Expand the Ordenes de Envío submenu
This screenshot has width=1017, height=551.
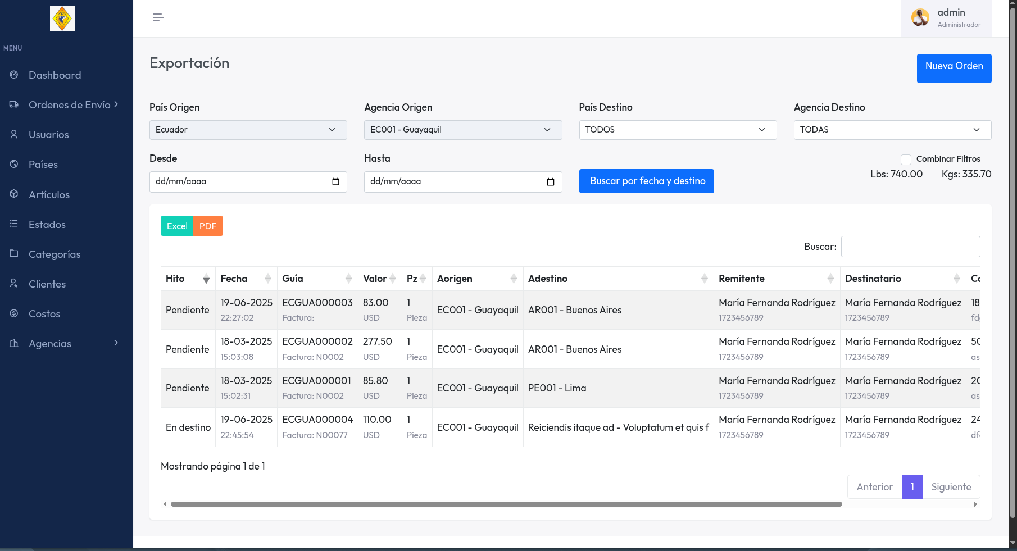point(70,105)
